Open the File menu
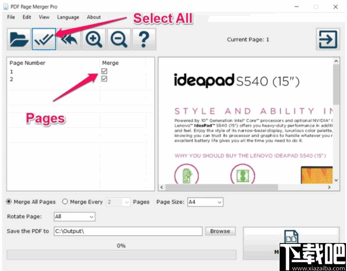 coord(11,17)
